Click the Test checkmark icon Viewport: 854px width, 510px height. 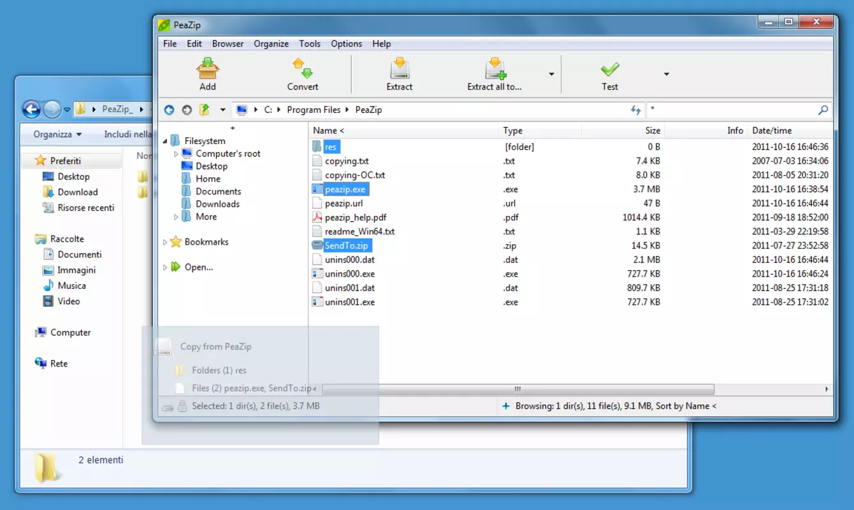coord(610,68)
